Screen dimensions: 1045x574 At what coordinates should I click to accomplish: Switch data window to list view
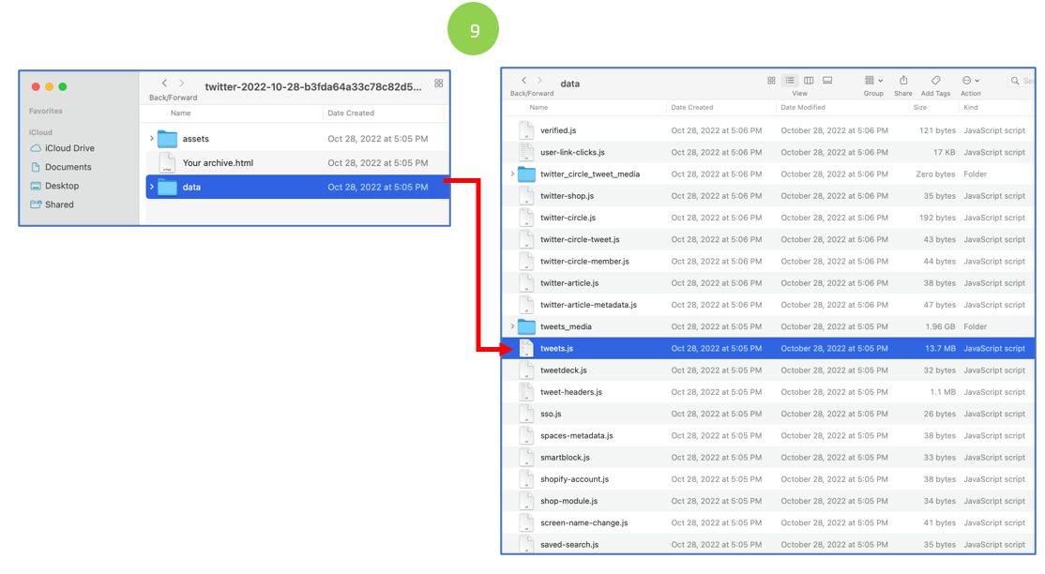point(790,81)
